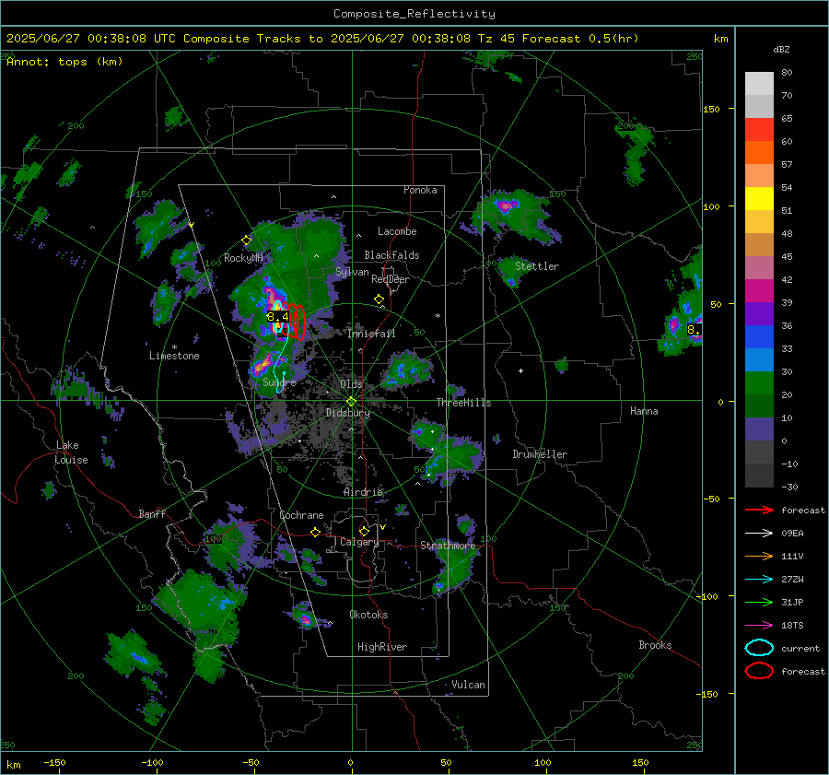
Task: Click the Lake Louise label
Action: click(x=72, y=452)
